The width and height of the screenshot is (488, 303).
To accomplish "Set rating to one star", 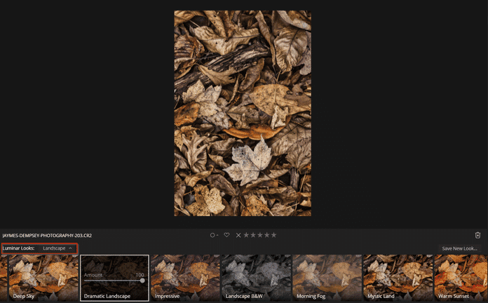I will click(246, 235).
